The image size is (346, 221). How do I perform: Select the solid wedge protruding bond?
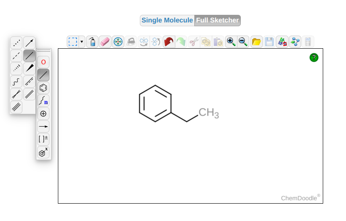point(29,69)
